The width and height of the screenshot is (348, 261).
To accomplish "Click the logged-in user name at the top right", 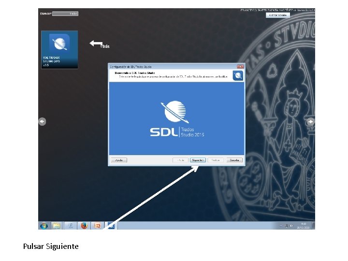I will [277, 10].
